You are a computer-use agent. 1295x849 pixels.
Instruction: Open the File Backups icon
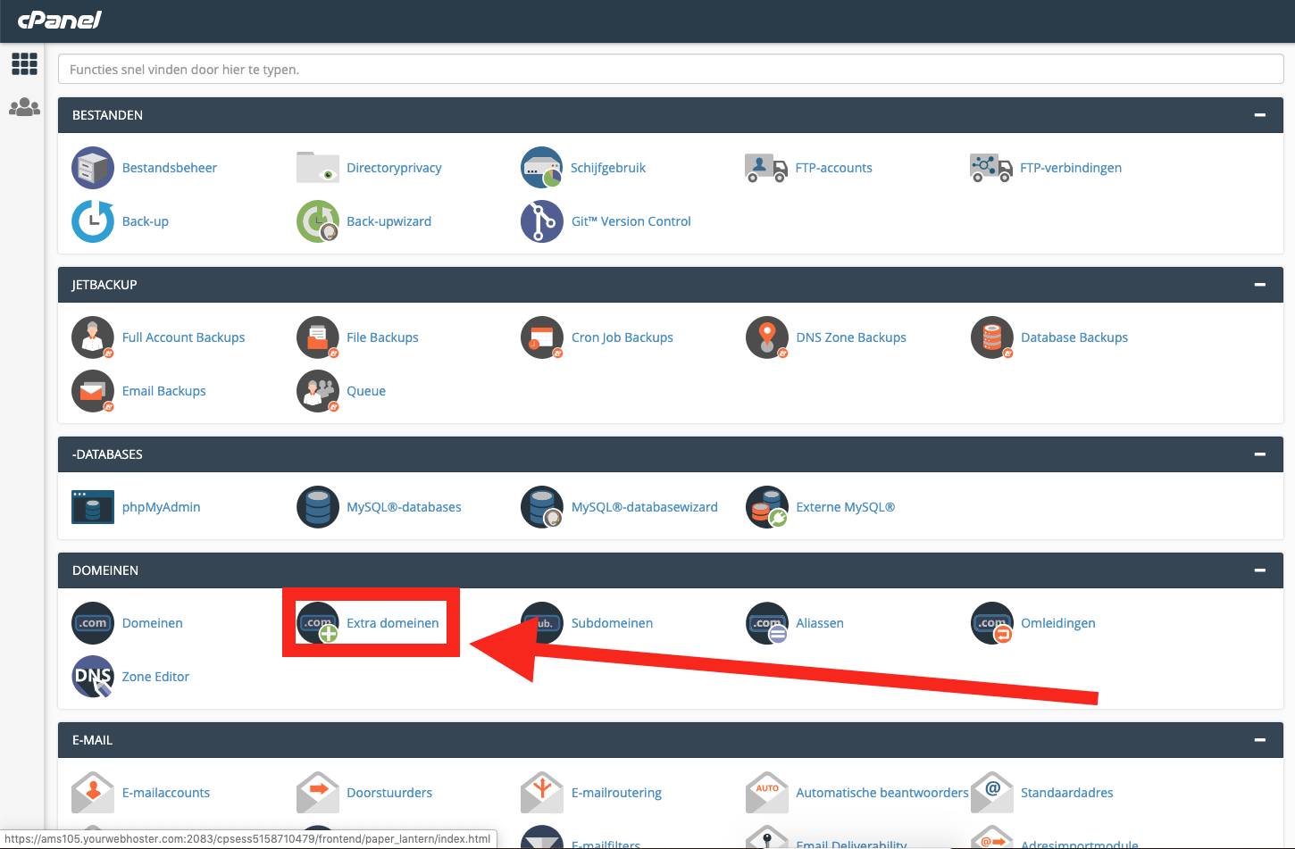click(x=318, y=337)
